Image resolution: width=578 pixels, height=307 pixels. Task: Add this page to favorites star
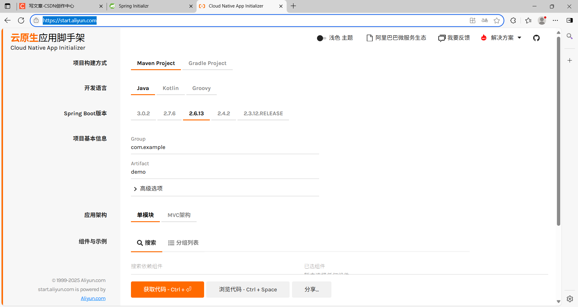[497, 20]
